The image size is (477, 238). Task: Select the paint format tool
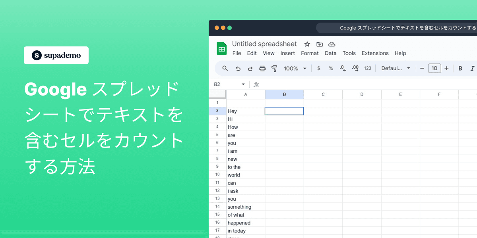275,68
